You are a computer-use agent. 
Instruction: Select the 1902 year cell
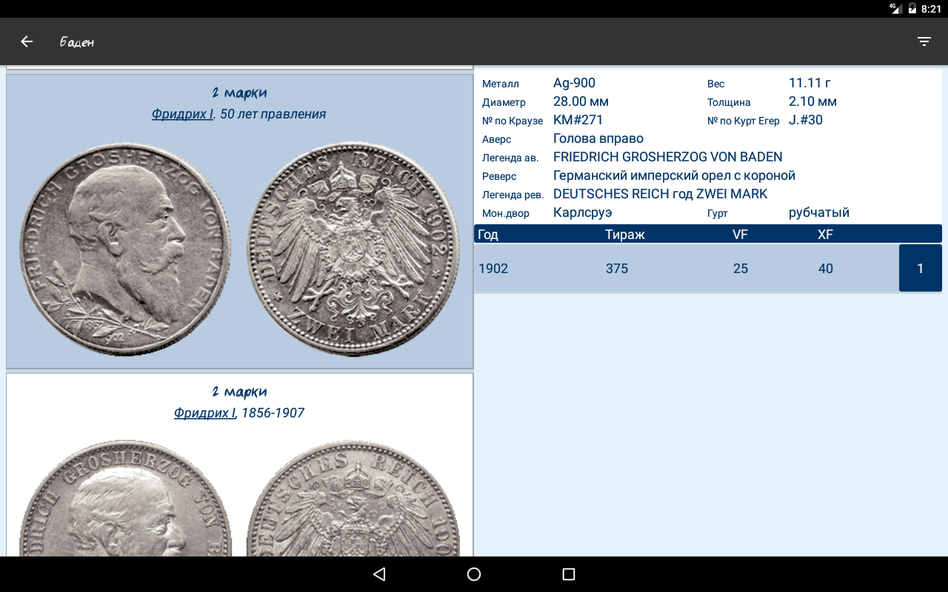493,269
